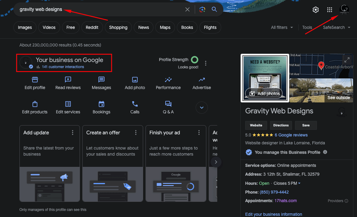
Task: Open the 141 customer interactions link
Action: pyautogui.click(x=63, y=67)
